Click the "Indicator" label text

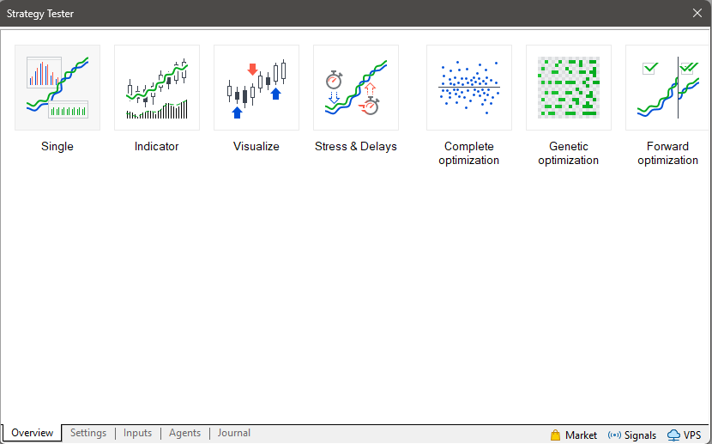(157, 146)
